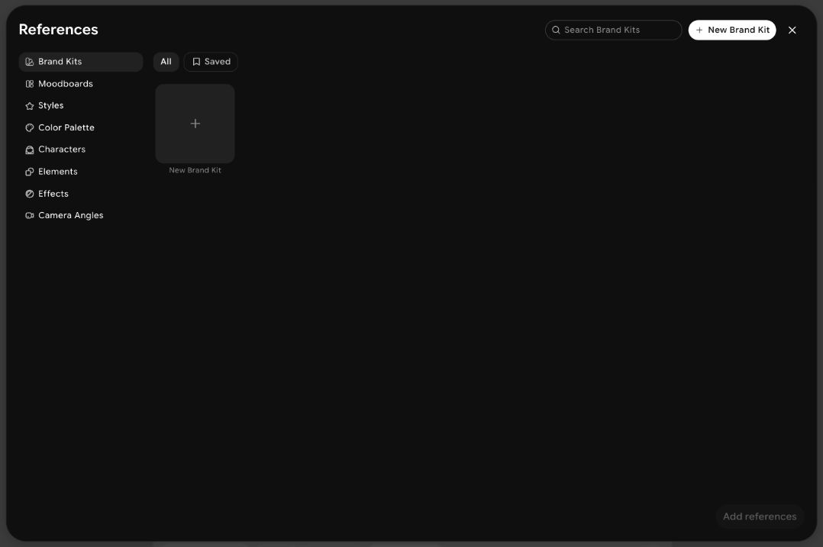
Task: Close the References dialog
Action: (792, 30)
